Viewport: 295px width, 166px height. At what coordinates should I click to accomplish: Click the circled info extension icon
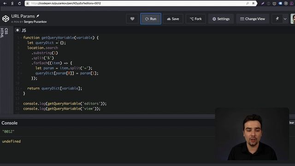click(x=268, y=3)
